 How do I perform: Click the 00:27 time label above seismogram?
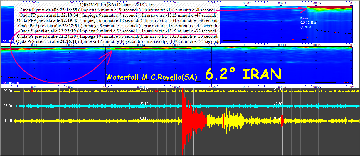[x=247, y=87]
